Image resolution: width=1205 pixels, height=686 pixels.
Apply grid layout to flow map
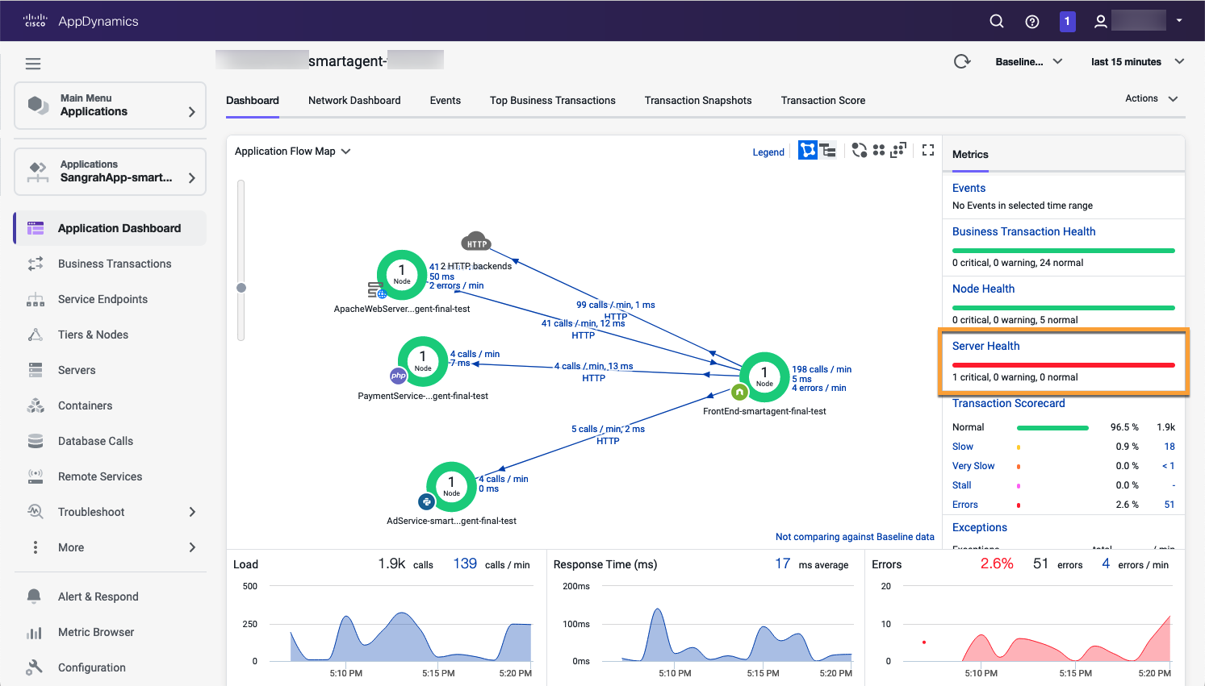pyautogui.click(x=879, y=150)
